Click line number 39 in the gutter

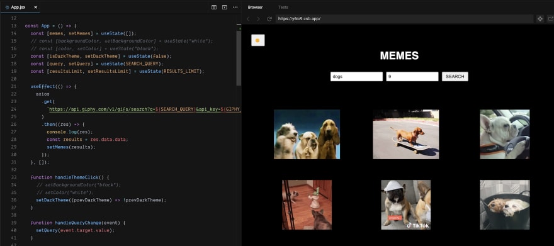(x=14, y=223)
